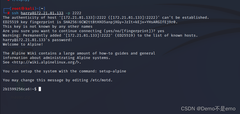This screenshot has height=114, width=240.
Task: Click the harry@172.21.81.133's password line
Action: click(37, 40)
